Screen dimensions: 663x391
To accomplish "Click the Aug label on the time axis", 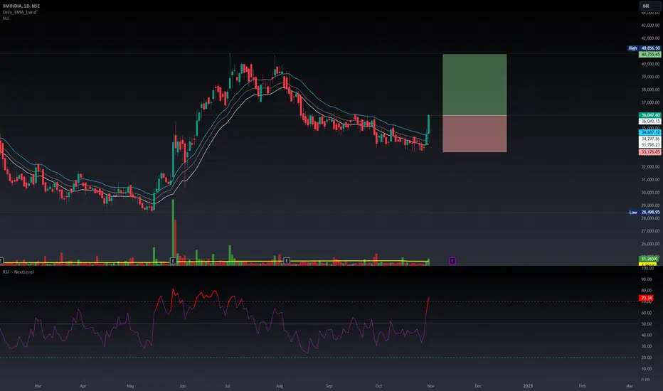I will (280, 386).
